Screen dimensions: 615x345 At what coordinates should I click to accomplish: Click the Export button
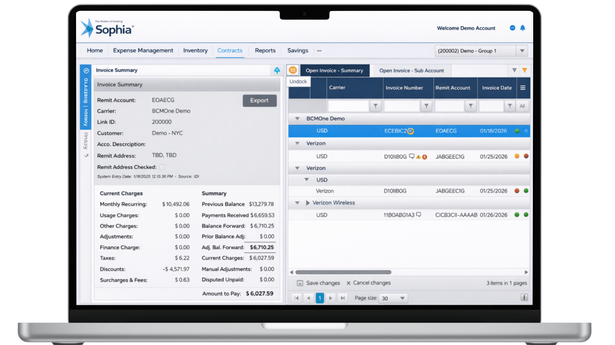pos(259,100)
